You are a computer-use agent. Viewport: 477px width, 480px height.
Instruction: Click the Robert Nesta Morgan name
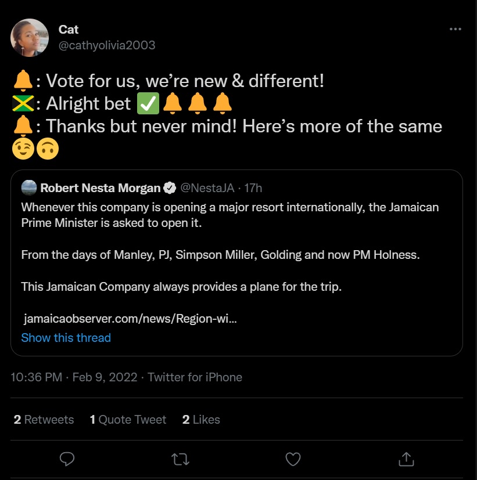(100, 187)
